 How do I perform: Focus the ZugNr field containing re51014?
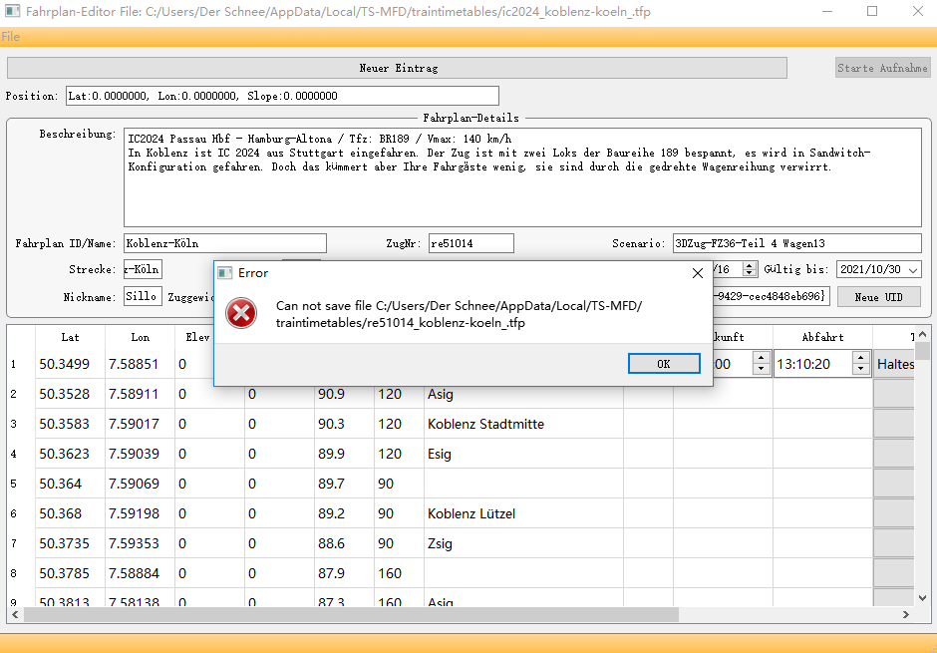(470, 243)
